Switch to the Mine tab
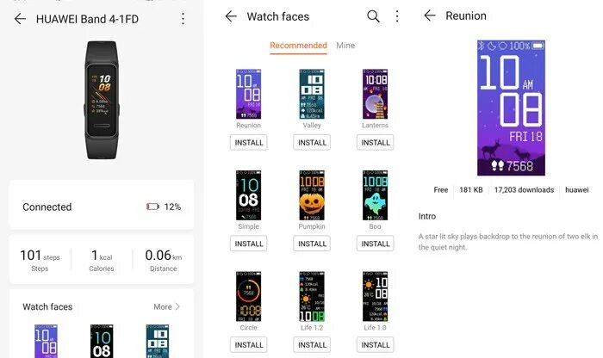This screenshot has height=358, width=603. 345,46
